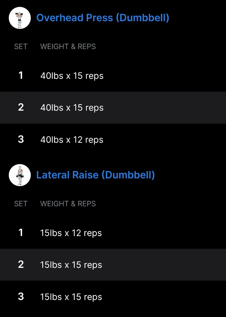Tap Lateral Raise set 3's 15lbs x 15 reps
226x317 pixels.
[71, 297]
